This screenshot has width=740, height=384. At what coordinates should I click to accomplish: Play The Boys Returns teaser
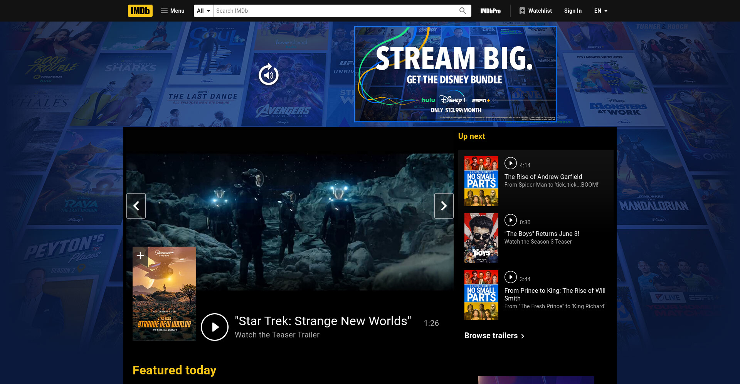point(511,220)
